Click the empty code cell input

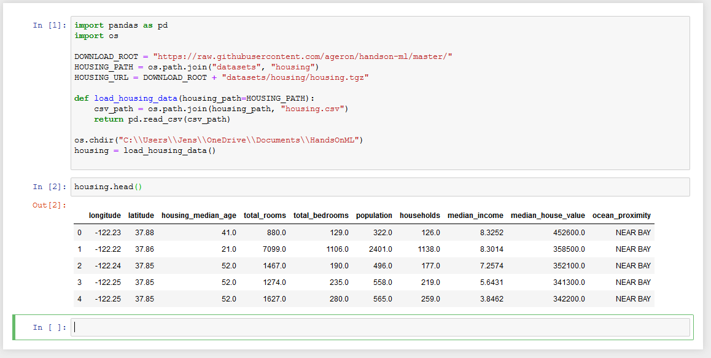click(x=380, y=327)
